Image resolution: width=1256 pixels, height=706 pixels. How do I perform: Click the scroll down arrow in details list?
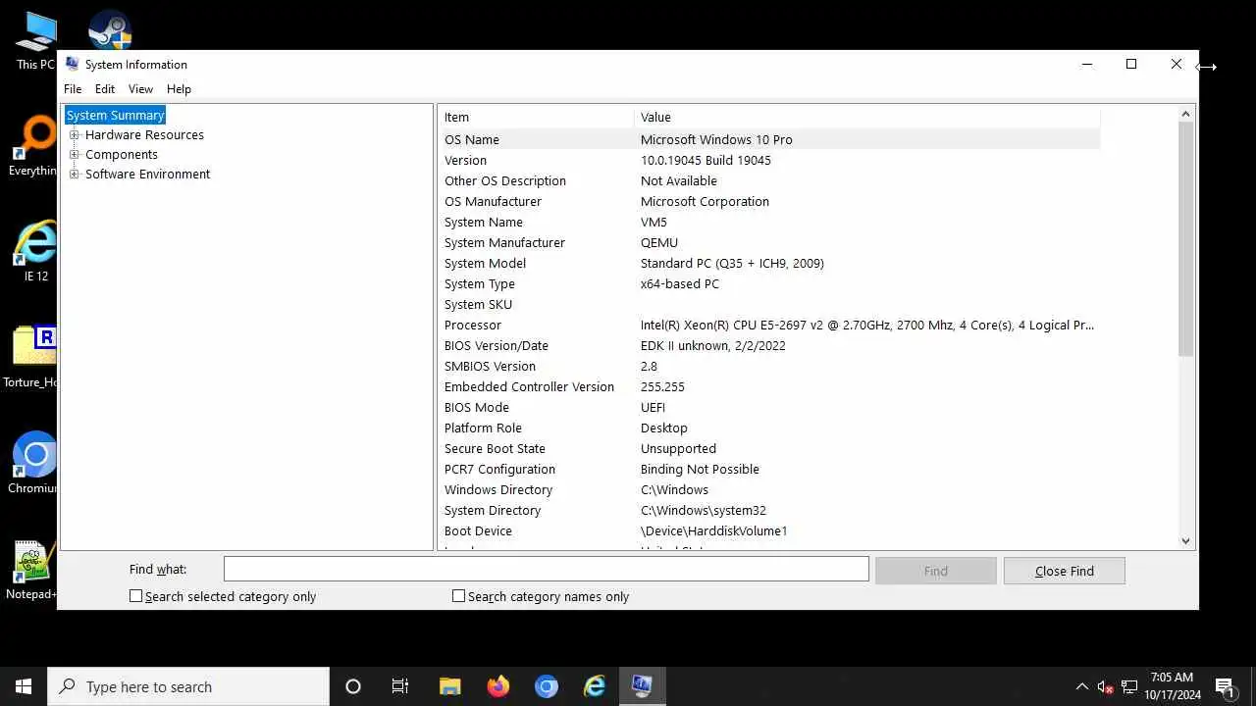[x=1185, y=540]
